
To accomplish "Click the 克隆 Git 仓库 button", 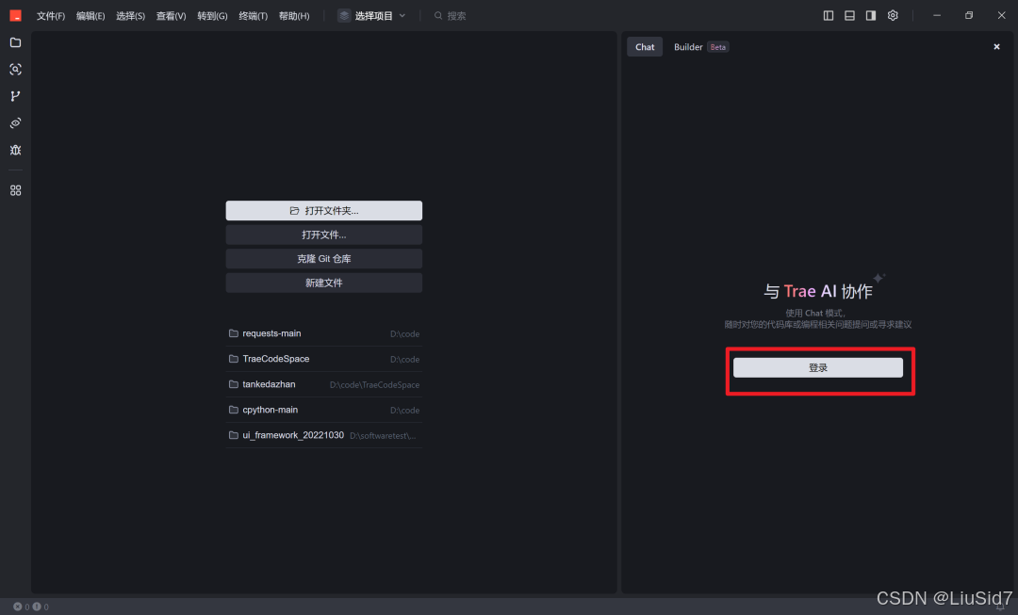I will (x=324, y=259).
